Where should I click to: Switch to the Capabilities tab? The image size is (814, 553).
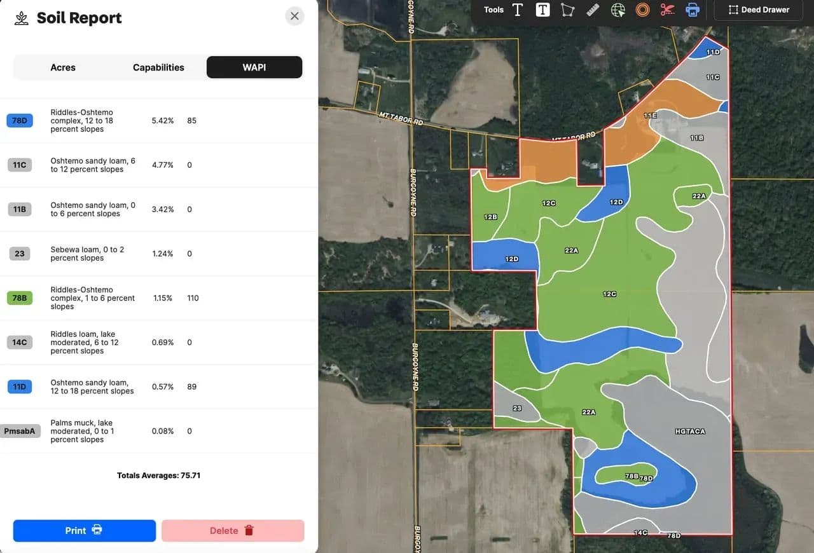158,67
